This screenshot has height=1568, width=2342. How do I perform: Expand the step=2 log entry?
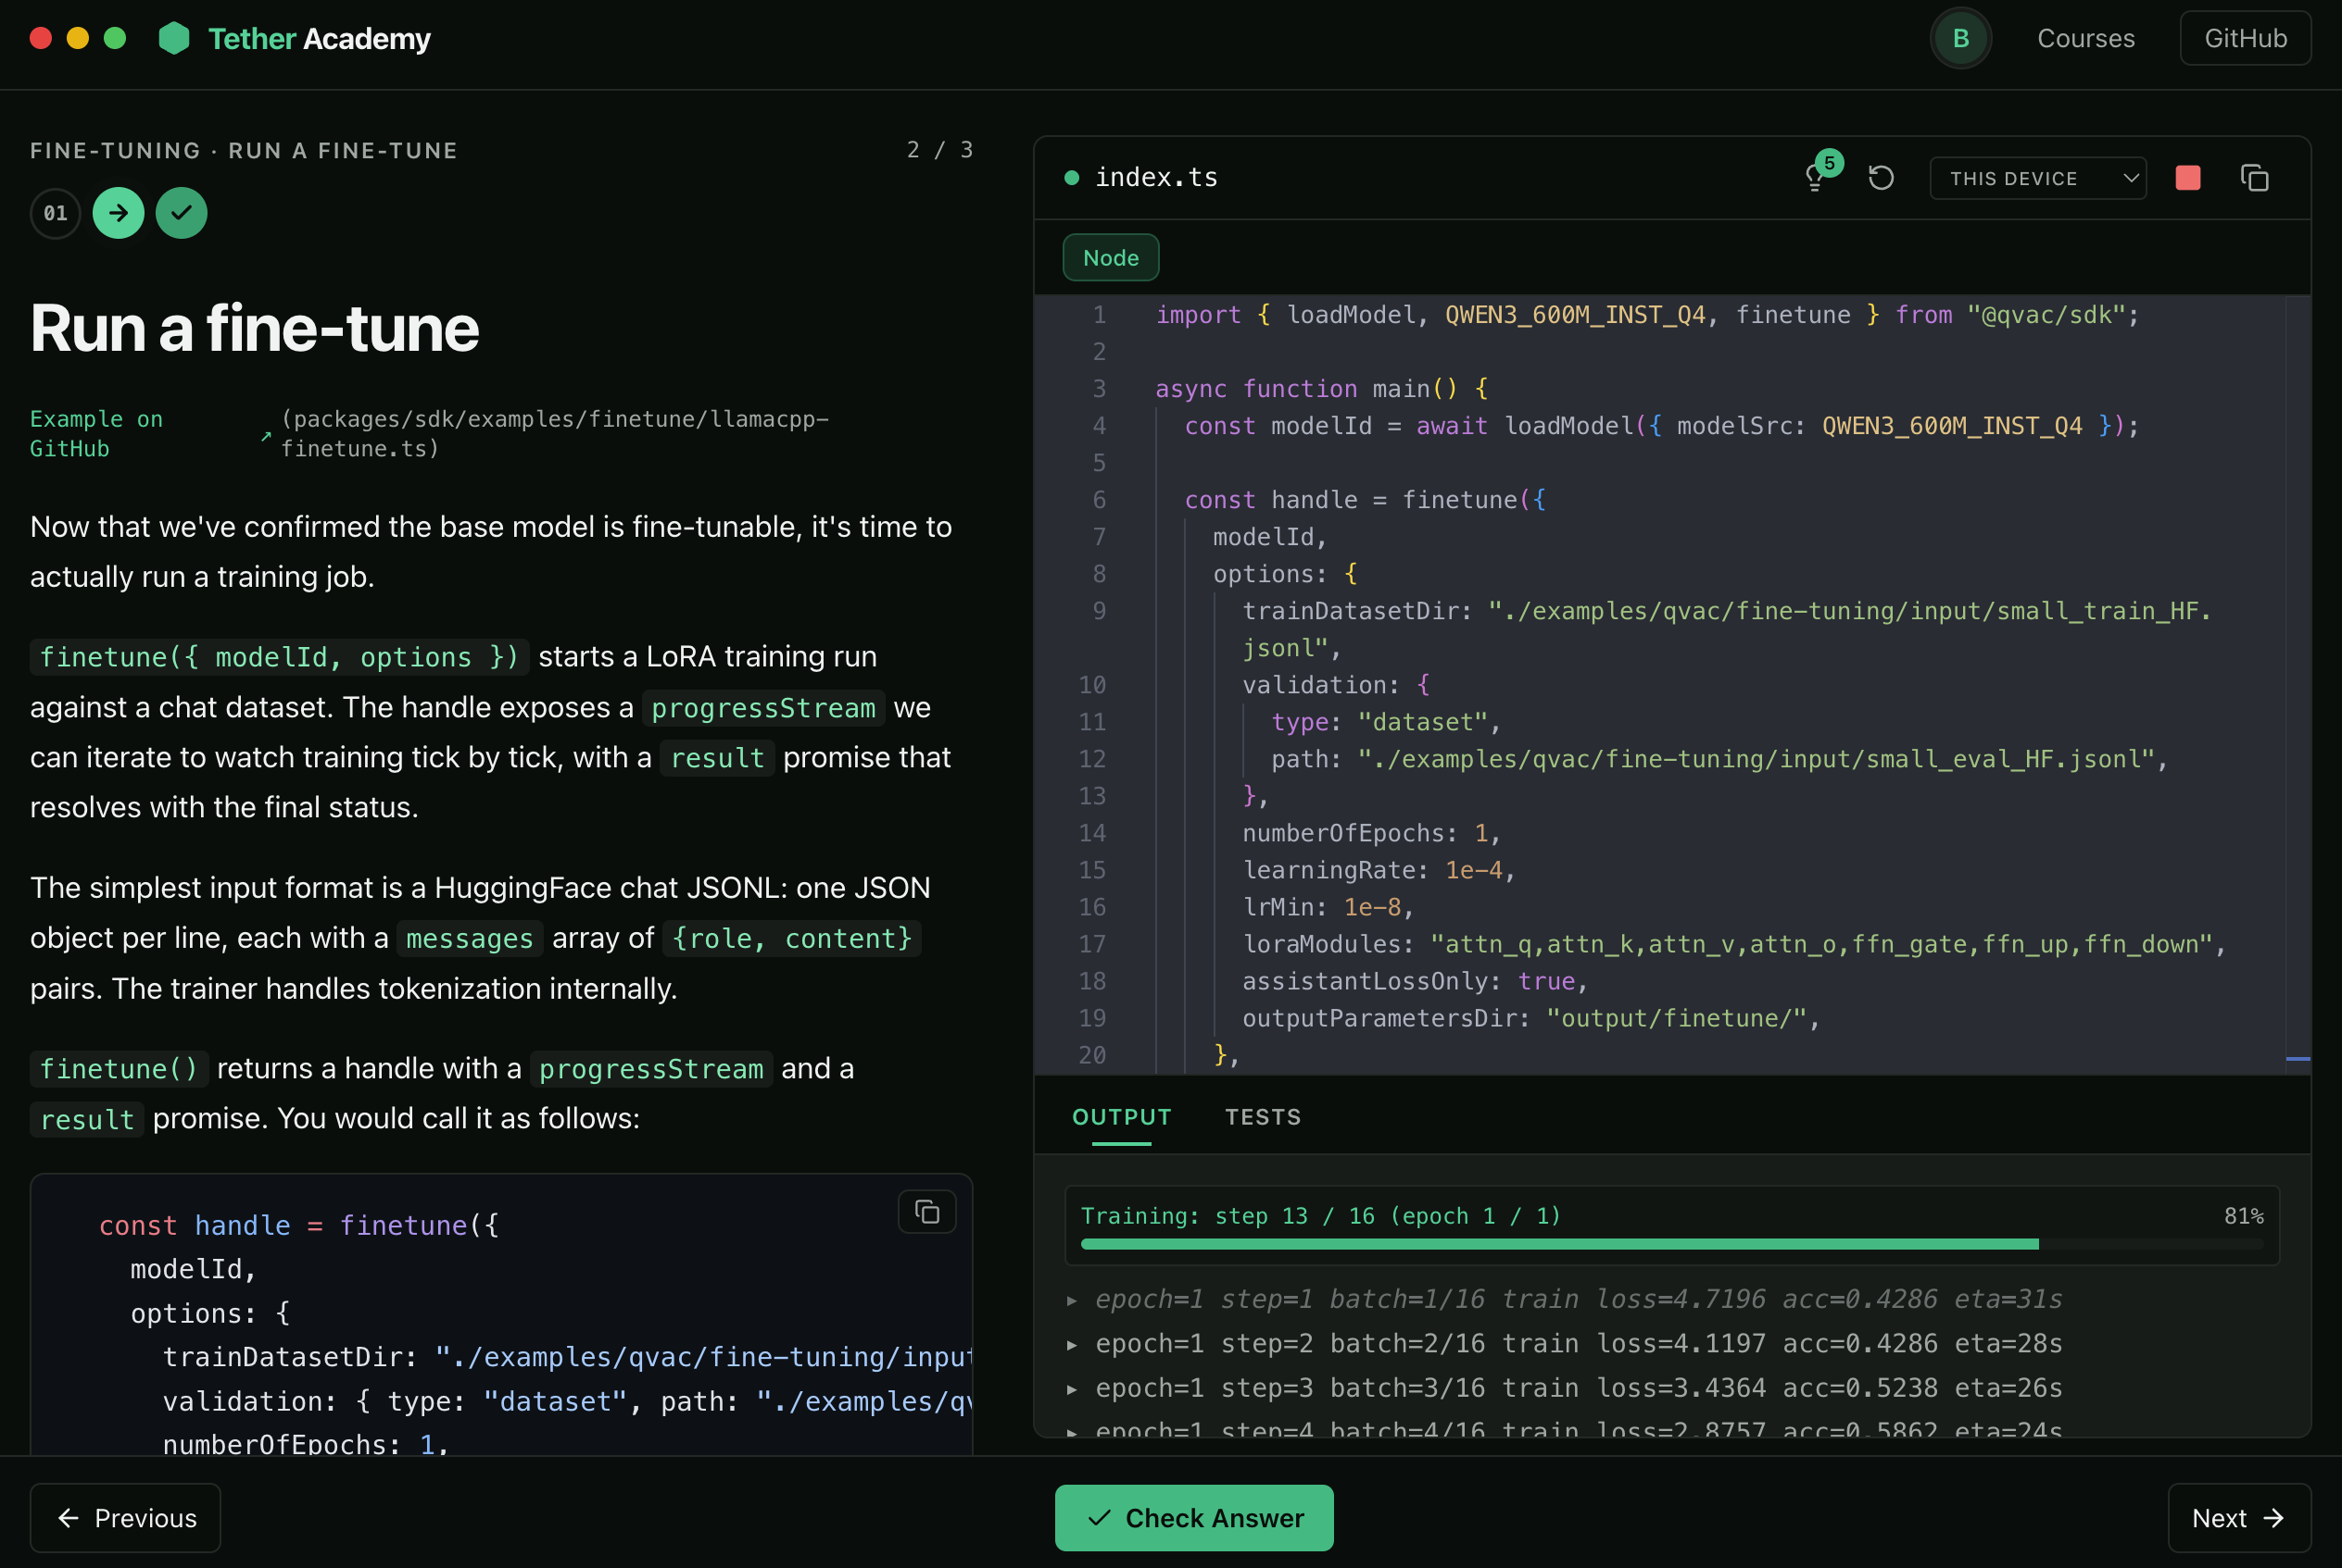(x=1072, y=1344)
